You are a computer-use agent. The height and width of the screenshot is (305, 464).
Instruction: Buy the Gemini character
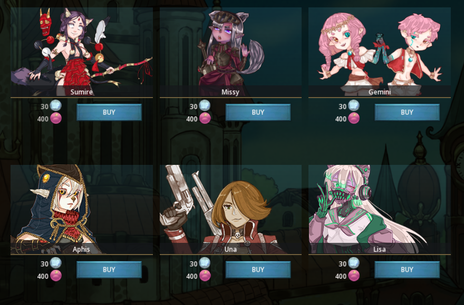407,112
